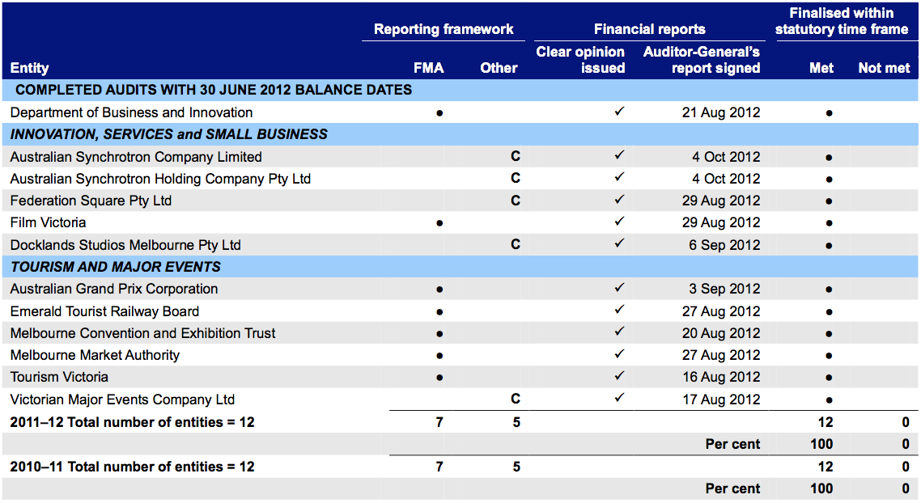Click 'Melbourne Market Authority' entity
The height and width of the screenshot is (503, 921).
(x=95, y=355)
